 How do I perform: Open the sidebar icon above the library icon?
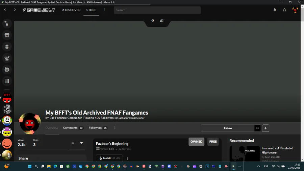(7, 69)
